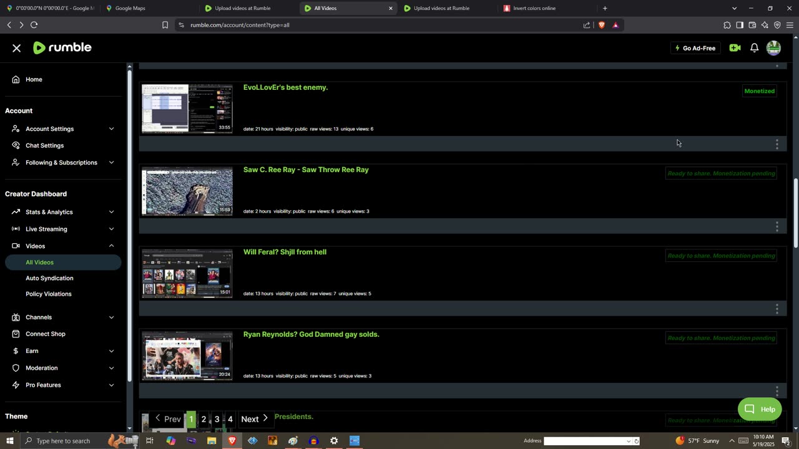Open options menu for Ryan Reynolds video
The image size is (799, 449).
coord(777,391)
